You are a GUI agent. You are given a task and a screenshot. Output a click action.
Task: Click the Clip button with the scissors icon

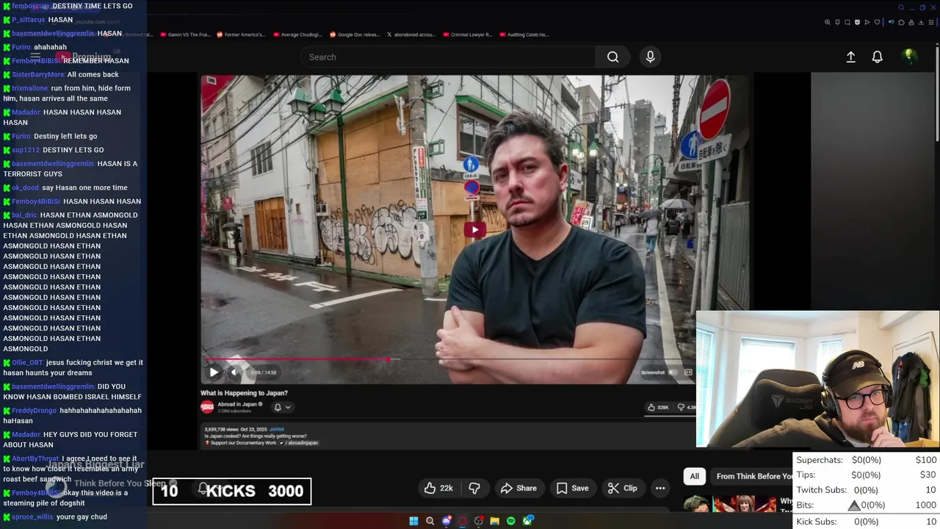coord(622,488)
